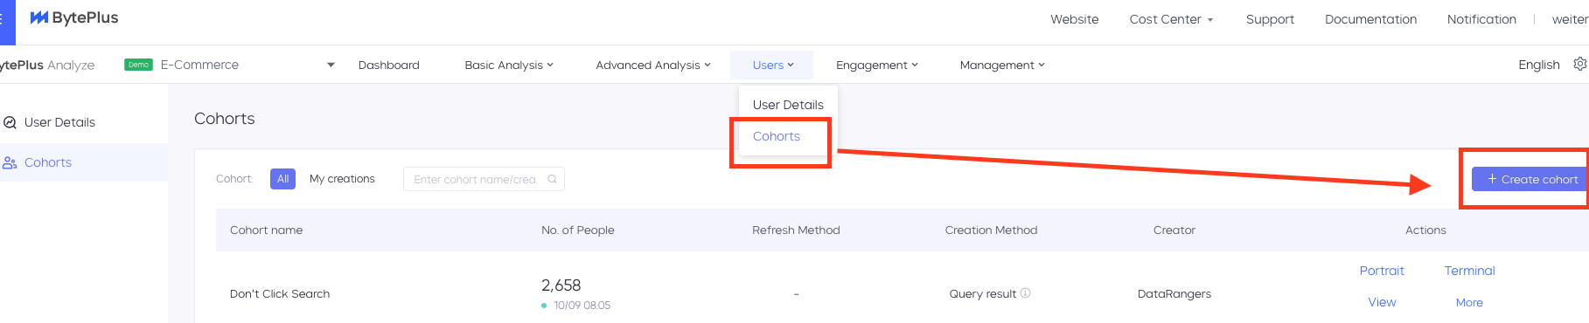Click the Don't Click Search cohort name
This screenshot has width=1589, height=323.
280,294
